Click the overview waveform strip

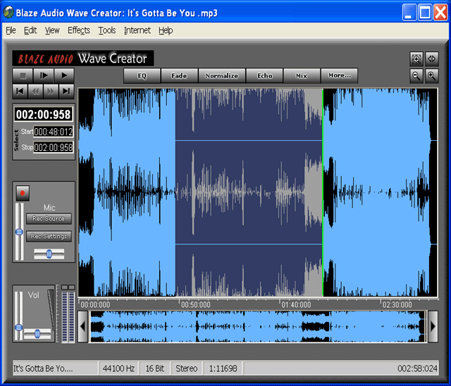pos(258,327)
